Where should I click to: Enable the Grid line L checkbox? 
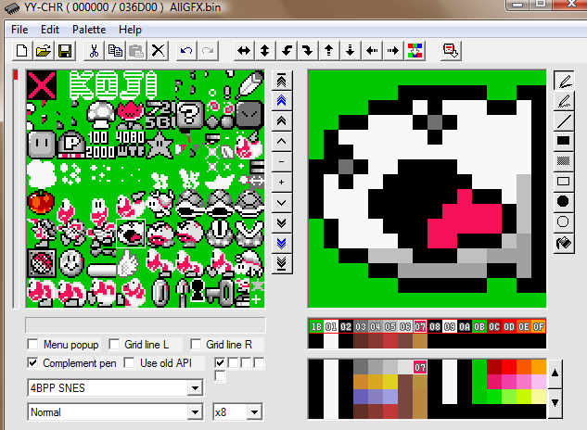tap(114, 344)
